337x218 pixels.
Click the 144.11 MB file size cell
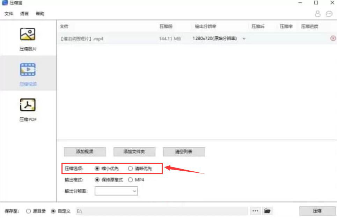point(170,39)
